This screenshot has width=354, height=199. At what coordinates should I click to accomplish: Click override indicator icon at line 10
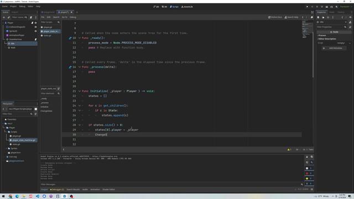tap(70, 38)
